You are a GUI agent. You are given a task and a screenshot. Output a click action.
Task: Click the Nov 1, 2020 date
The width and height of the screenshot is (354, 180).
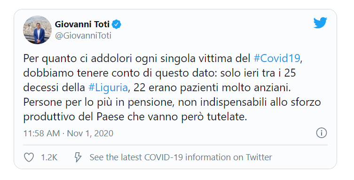90,133
